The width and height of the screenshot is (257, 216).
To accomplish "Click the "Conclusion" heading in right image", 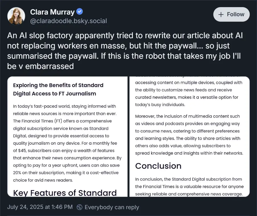I will coord(158,166).
